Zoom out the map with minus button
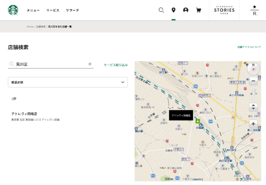The height and width of the screenshot is (185, 266). click(253, 81)
